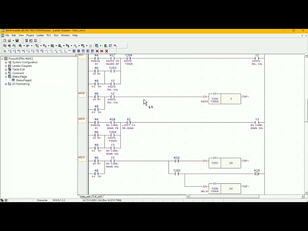Screen dimensions: 308x231
Task: Click the plain red X delete icon
Action: tap(97, 51)
